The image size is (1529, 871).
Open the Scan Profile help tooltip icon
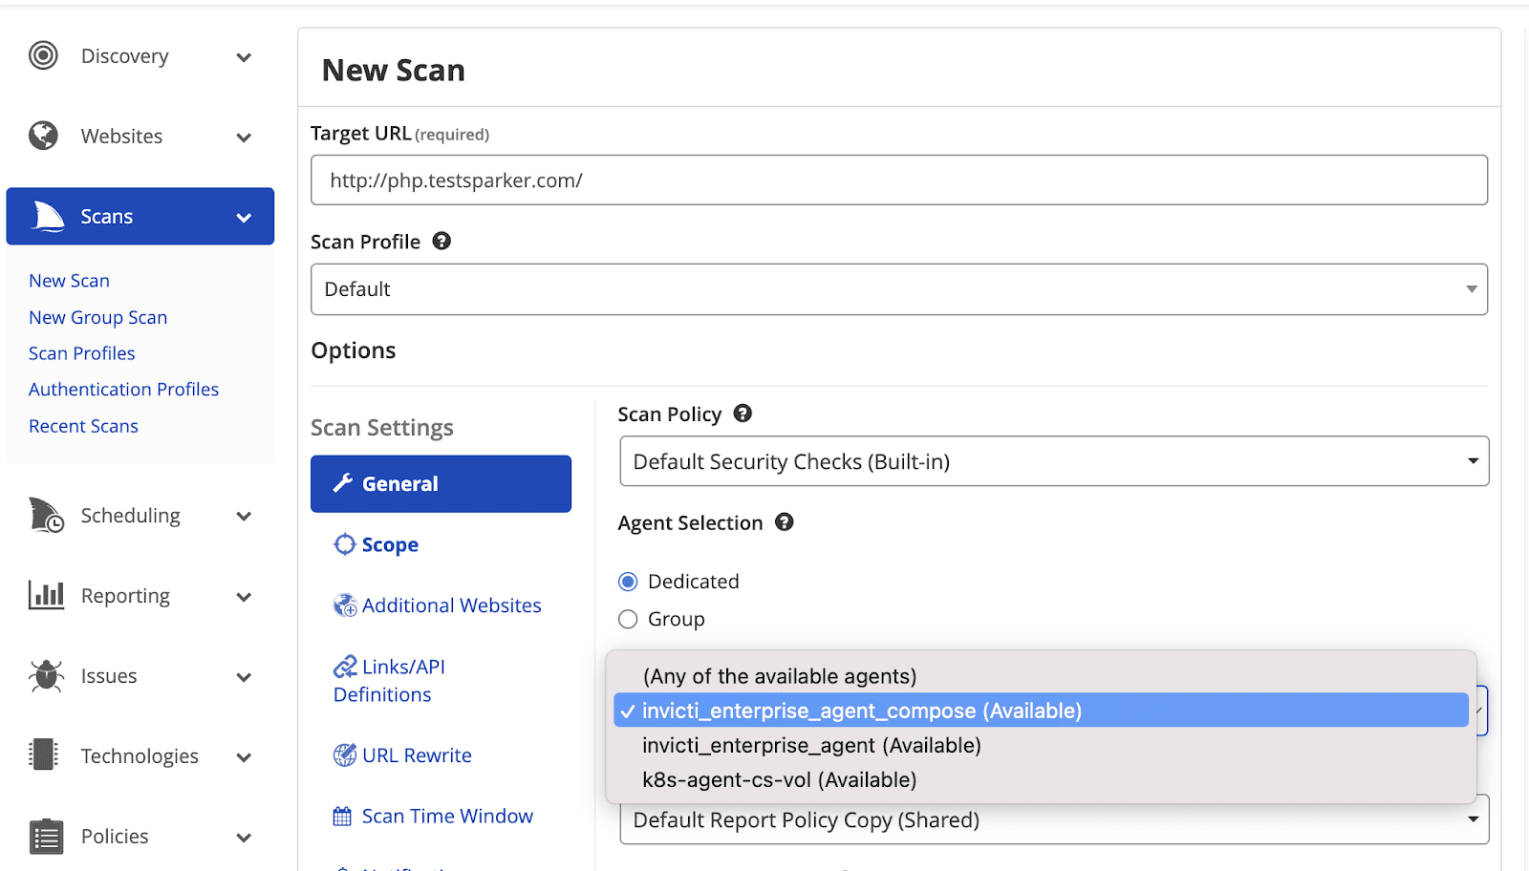pyautogui.click(x=441, y=241)
